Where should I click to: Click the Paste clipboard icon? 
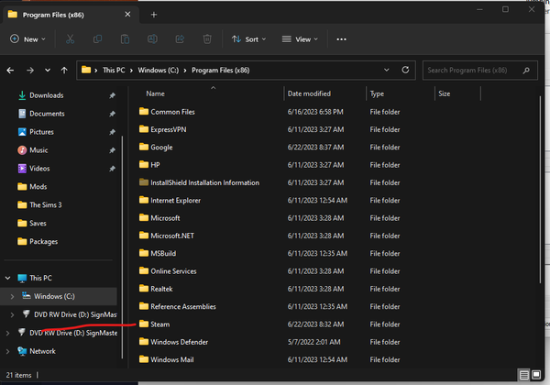tap(125, 39)
